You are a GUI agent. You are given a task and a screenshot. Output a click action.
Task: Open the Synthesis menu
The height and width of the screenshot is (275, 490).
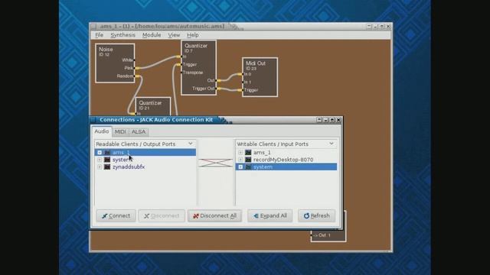[x=122, y=35]
